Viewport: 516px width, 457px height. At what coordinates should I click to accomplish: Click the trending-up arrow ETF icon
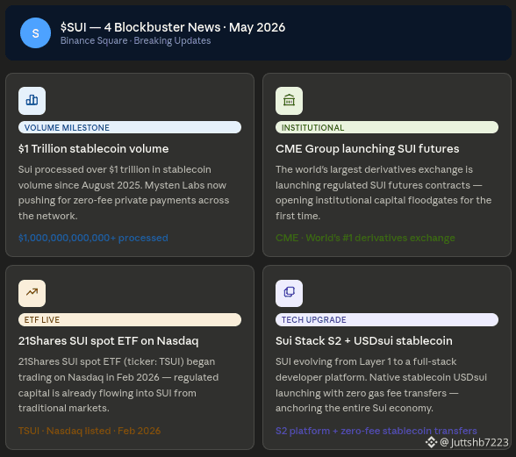[32, 293]
